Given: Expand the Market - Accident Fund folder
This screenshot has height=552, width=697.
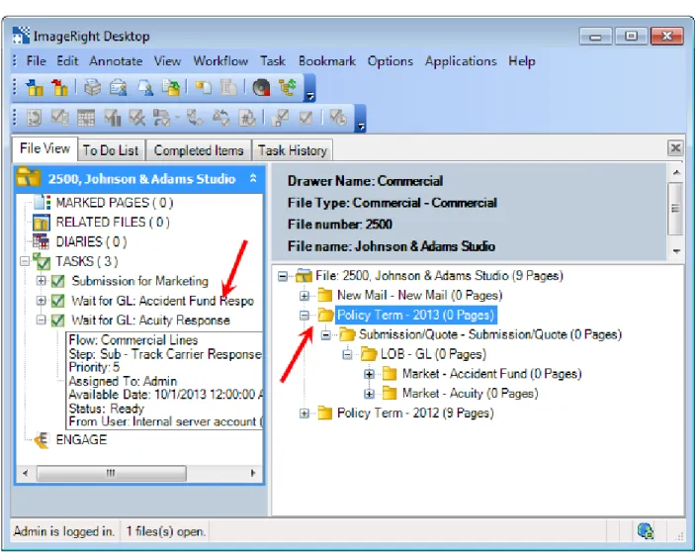Looking at the screenshot, I should pos(369,374).
